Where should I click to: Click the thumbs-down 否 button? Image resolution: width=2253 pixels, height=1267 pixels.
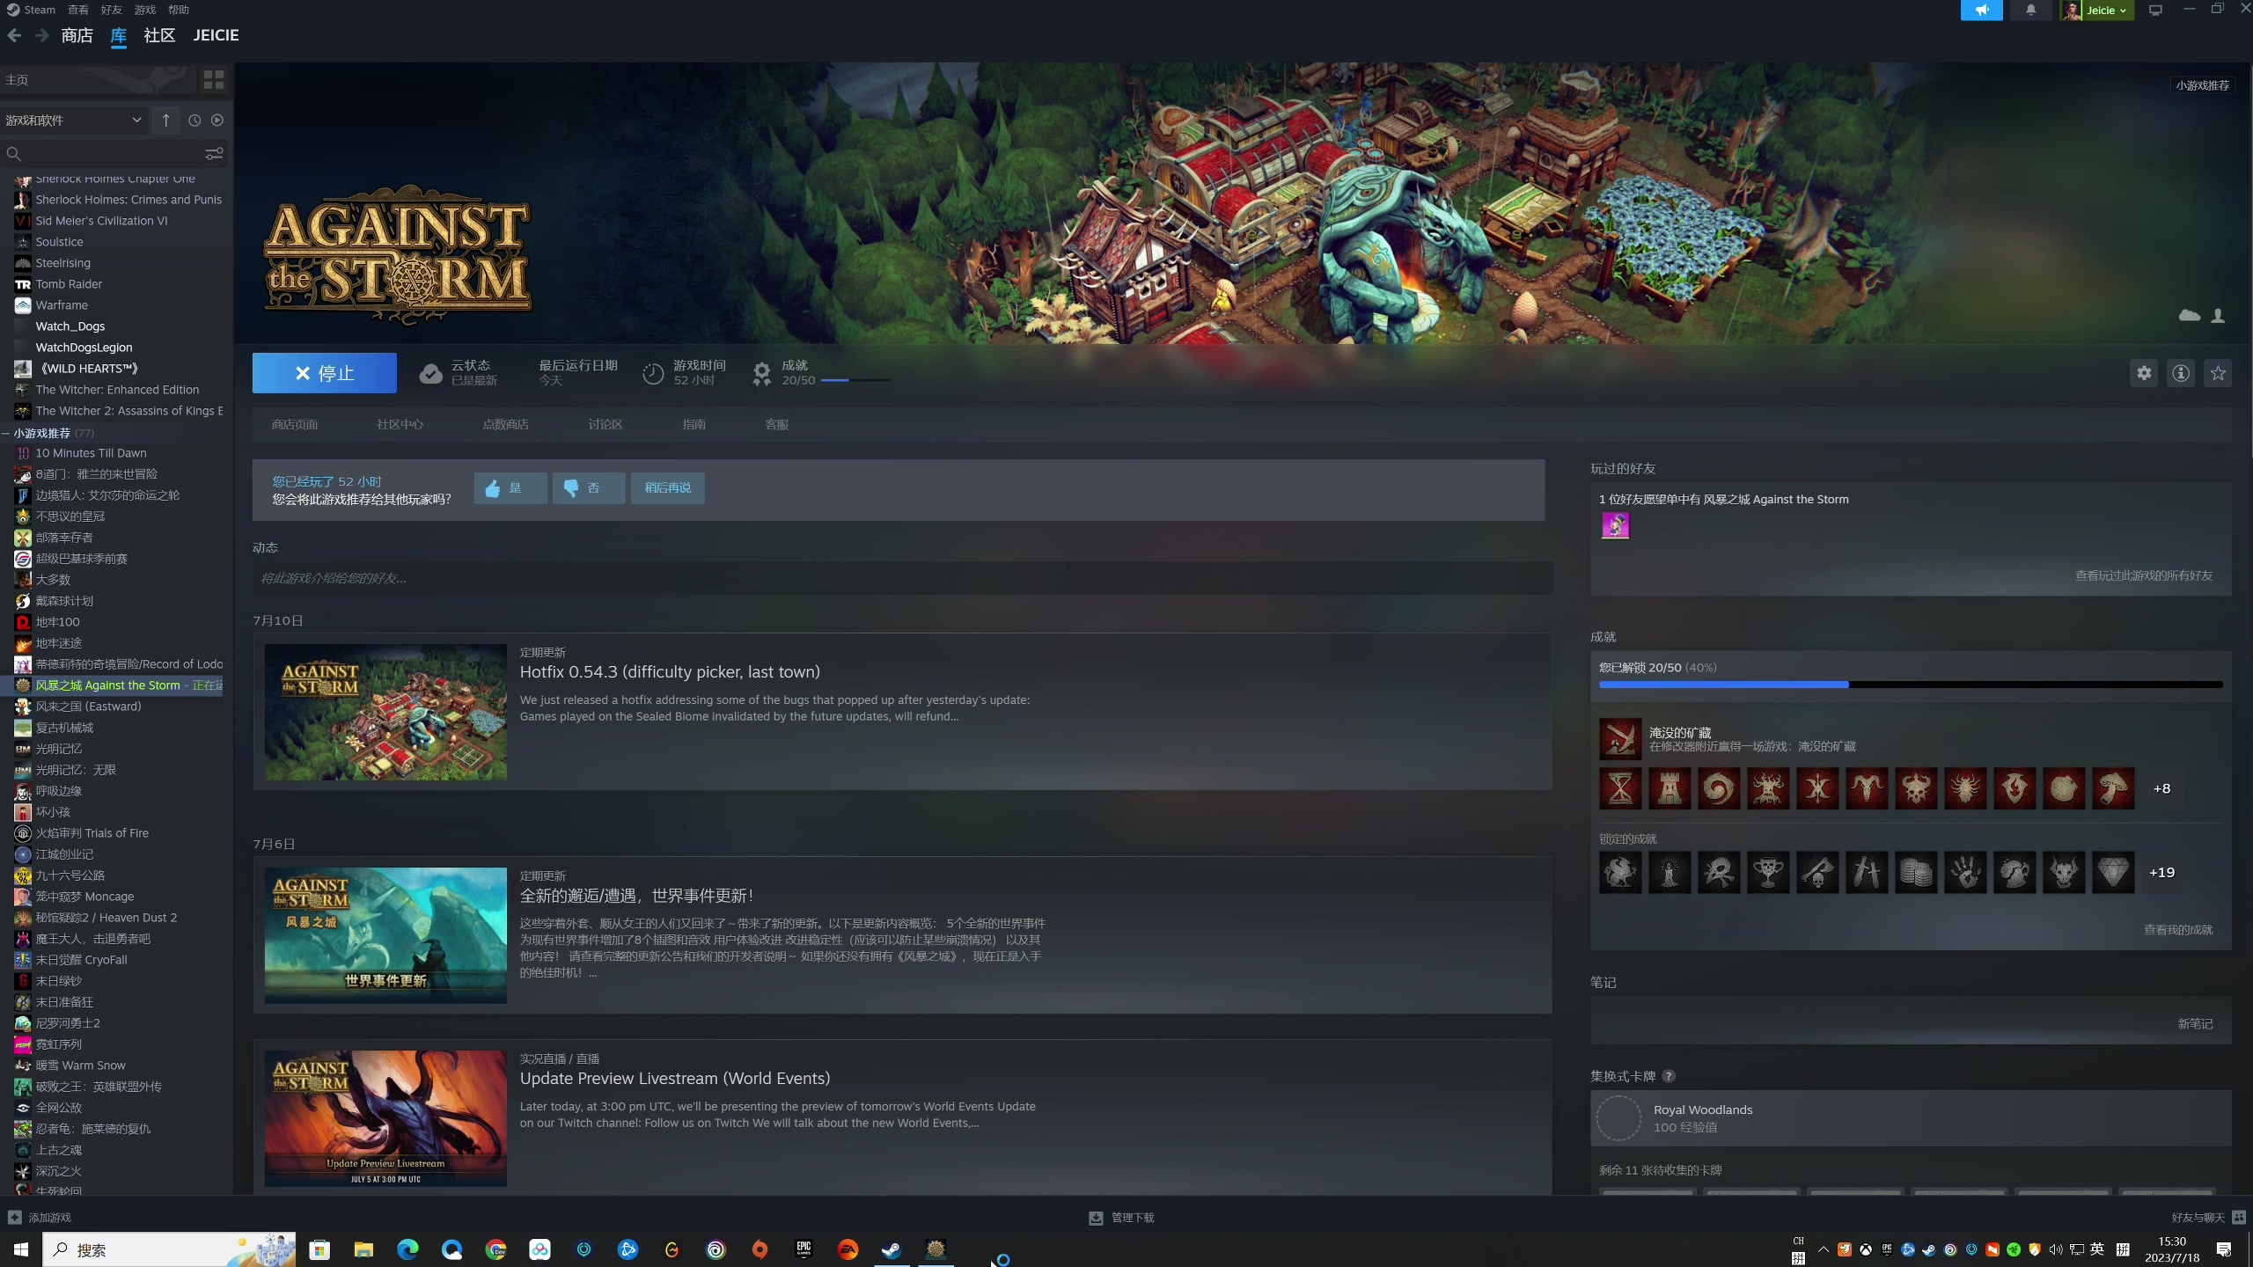tap(589, 488)
